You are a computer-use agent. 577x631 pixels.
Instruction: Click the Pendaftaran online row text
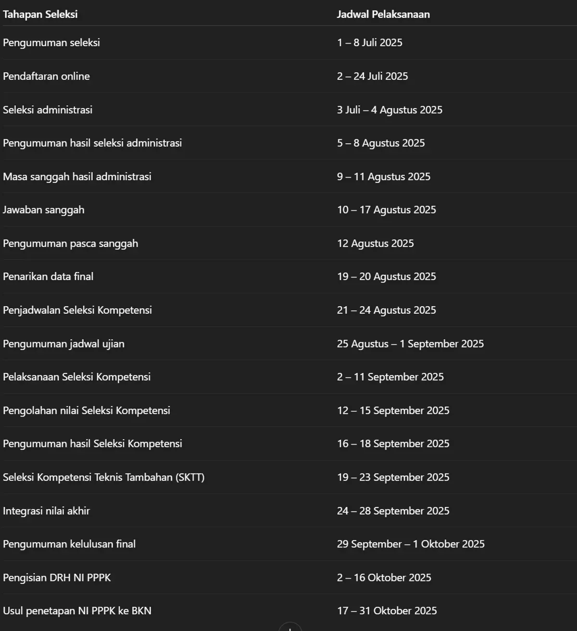tap(46, 76)
